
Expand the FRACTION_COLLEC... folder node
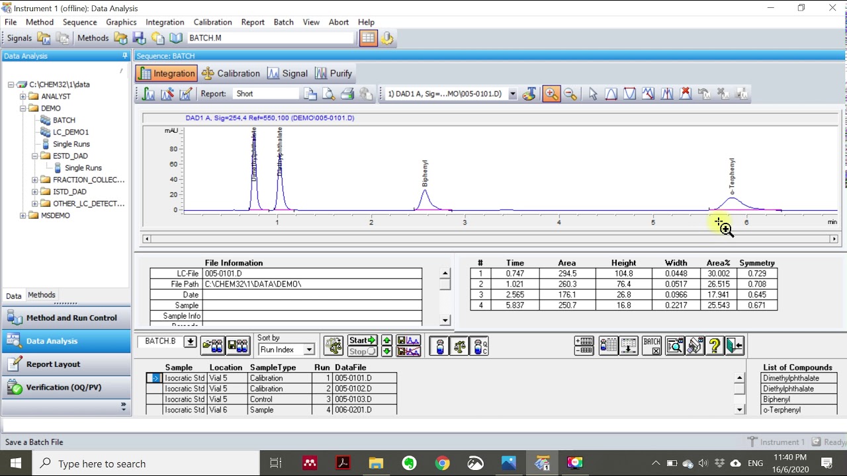(x=35, y=180)
